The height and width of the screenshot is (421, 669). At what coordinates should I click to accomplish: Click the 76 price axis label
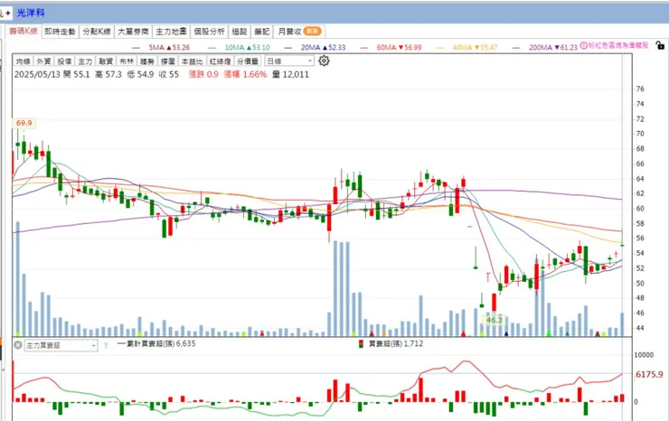[640, 89]
